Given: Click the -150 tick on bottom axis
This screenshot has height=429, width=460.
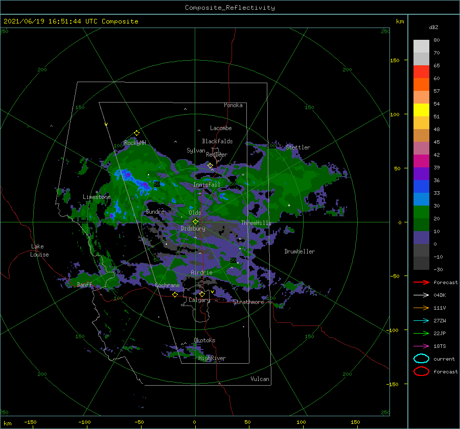Looking at the screenshot, I should tap(30, 422).
